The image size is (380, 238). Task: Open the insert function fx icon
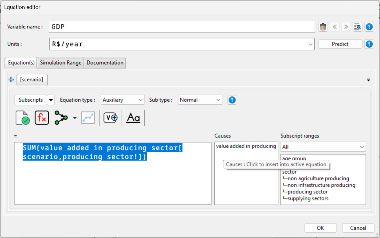pos(42,117)
